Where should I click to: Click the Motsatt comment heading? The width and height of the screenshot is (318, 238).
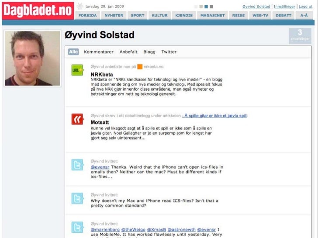pyautogui.click(x=100, y=122)
